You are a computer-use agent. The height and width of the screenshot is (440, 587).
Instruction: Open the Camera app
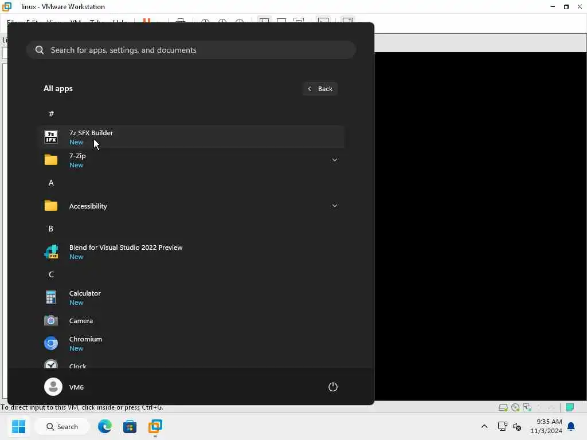point(191,321)
